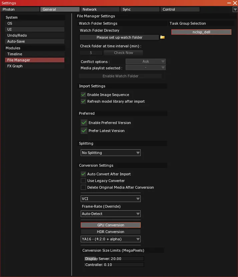Open the No Splitting dropdown
Viewport: 238px width, 277px height.
(111, 153)
